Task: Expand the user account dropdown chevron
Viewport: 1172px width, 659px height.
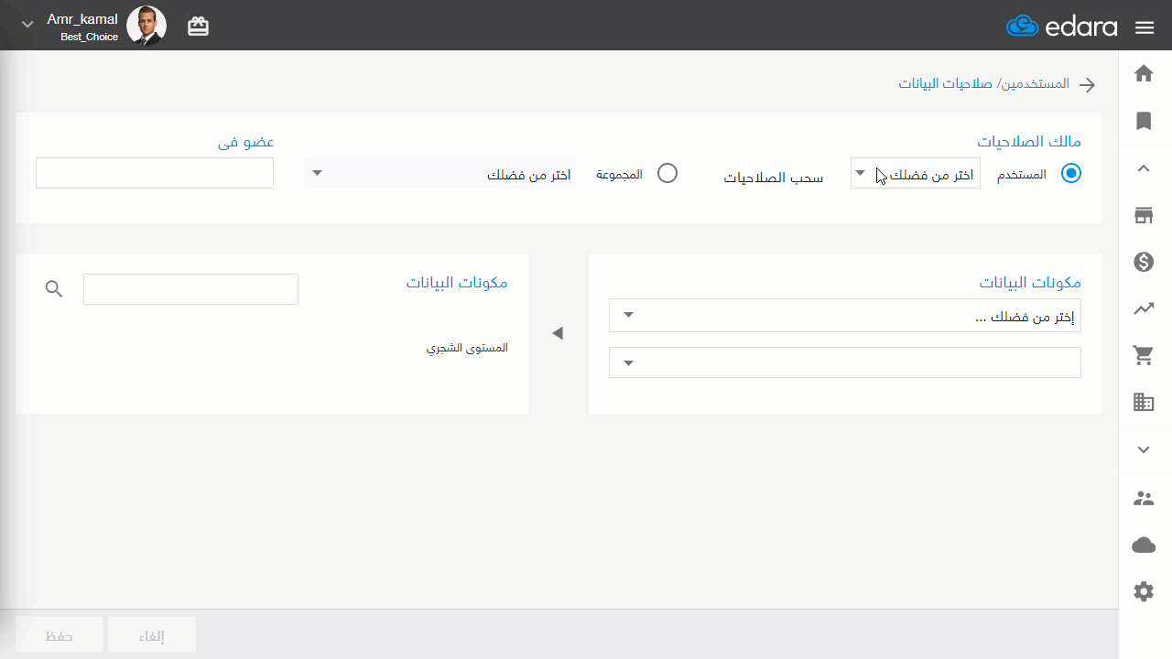Action: tap(27, 25)
